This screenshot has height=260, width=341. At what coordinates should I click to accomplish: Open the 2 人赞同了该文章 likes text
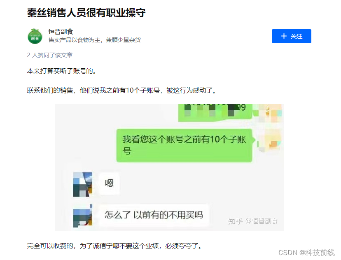(x=49, y=55)
